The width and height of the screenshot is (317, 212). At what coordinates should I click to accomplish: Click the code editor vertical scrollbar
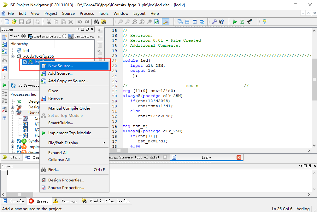314,79
